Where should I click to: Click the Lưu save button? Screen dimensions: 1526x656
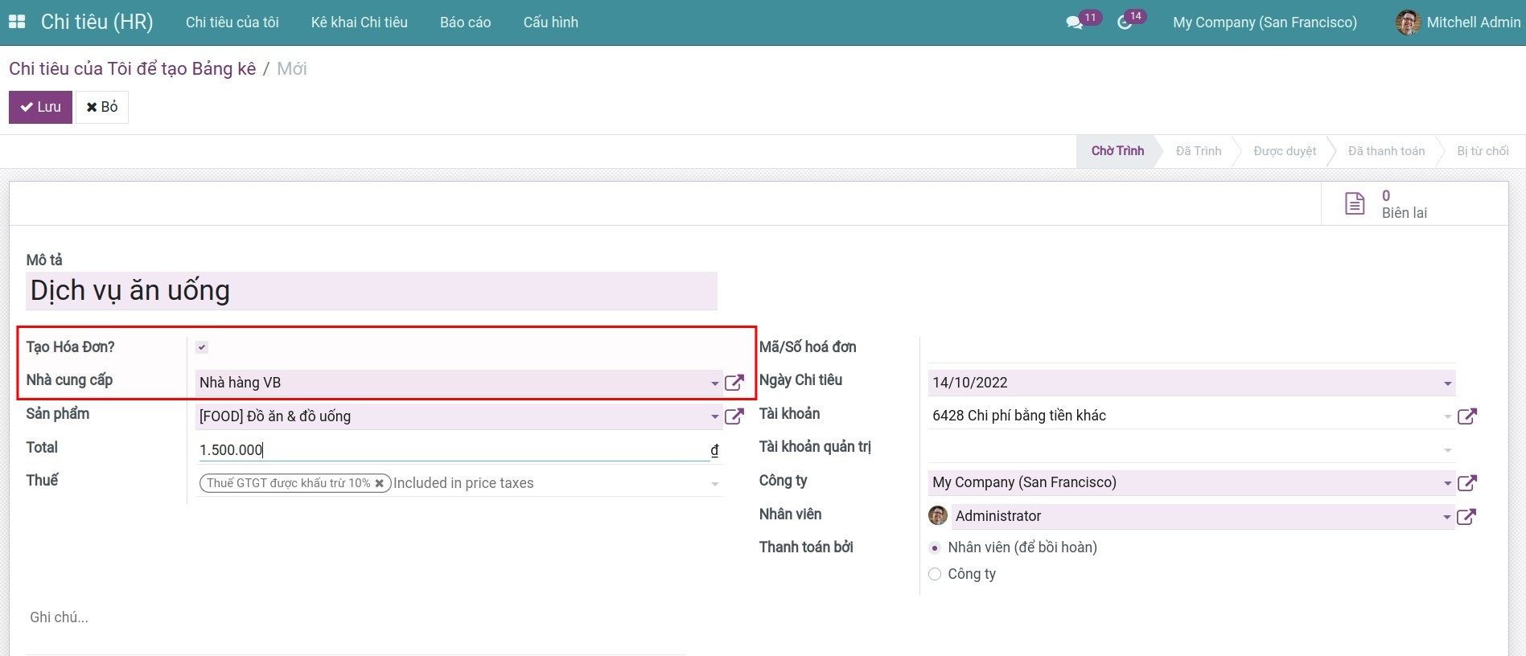coord(40,107)
